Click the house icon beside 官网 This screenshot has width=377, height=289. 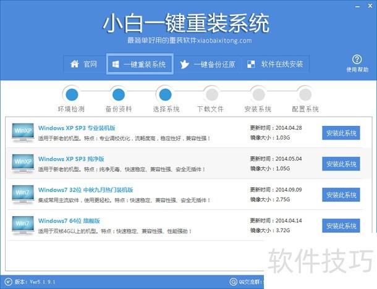[75, 64]
